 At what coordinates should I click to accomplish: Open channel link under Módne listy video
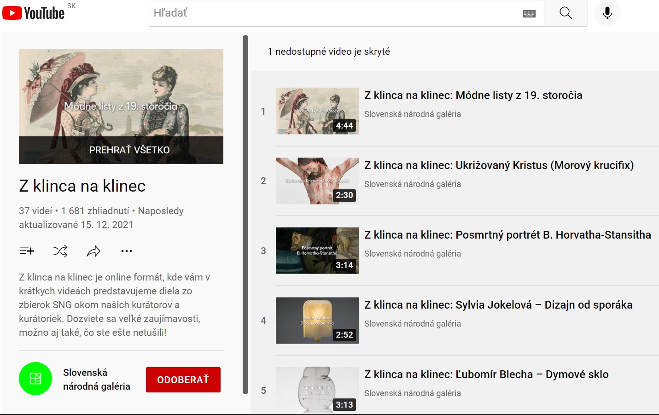413,114
